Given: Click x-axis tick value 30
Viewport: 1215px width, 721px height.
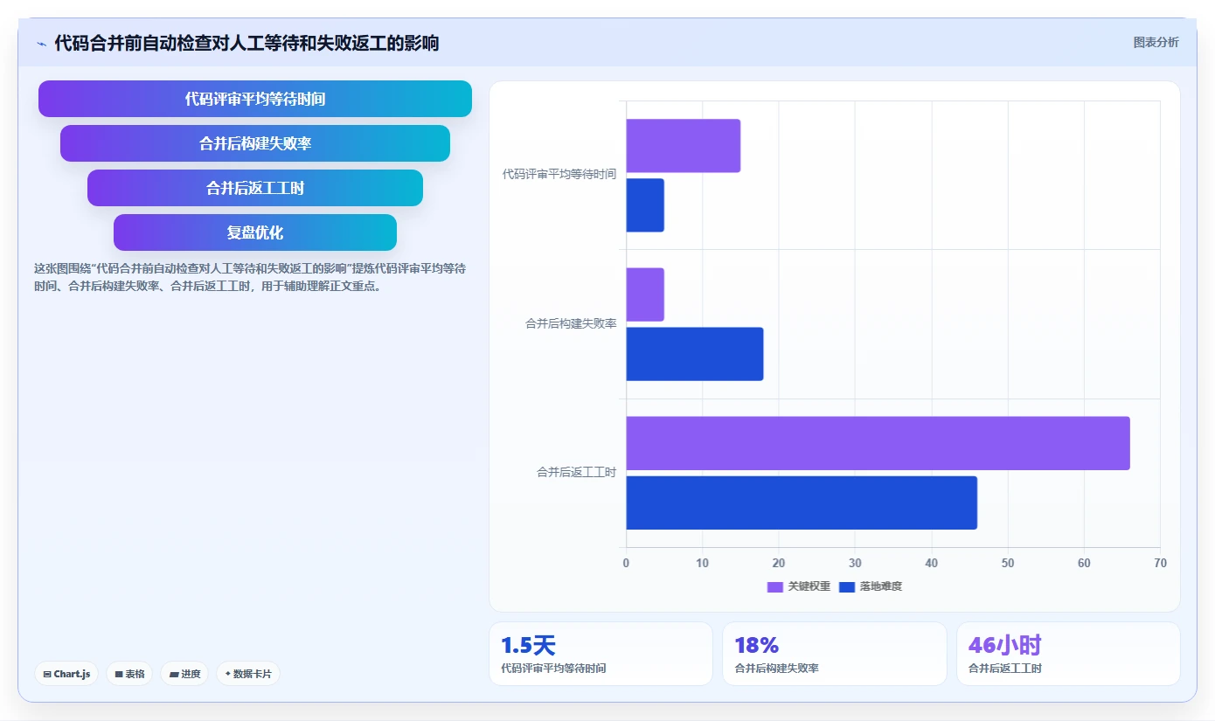Looking at the screenshot, I should [855, 563].
